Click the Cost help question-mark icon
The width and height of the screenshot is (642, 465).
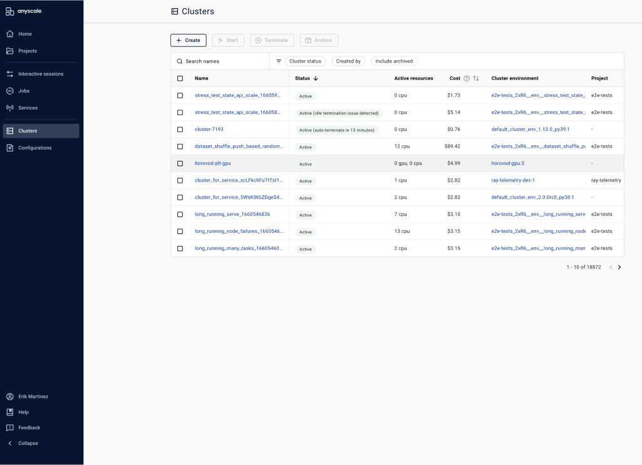(467, 78)
